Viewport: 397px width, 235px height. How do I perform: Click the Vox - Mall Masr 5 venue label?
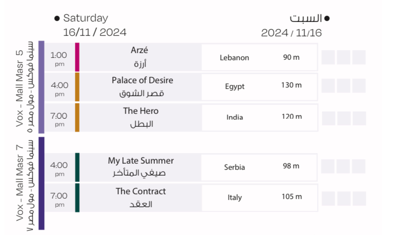pos(24,87)
